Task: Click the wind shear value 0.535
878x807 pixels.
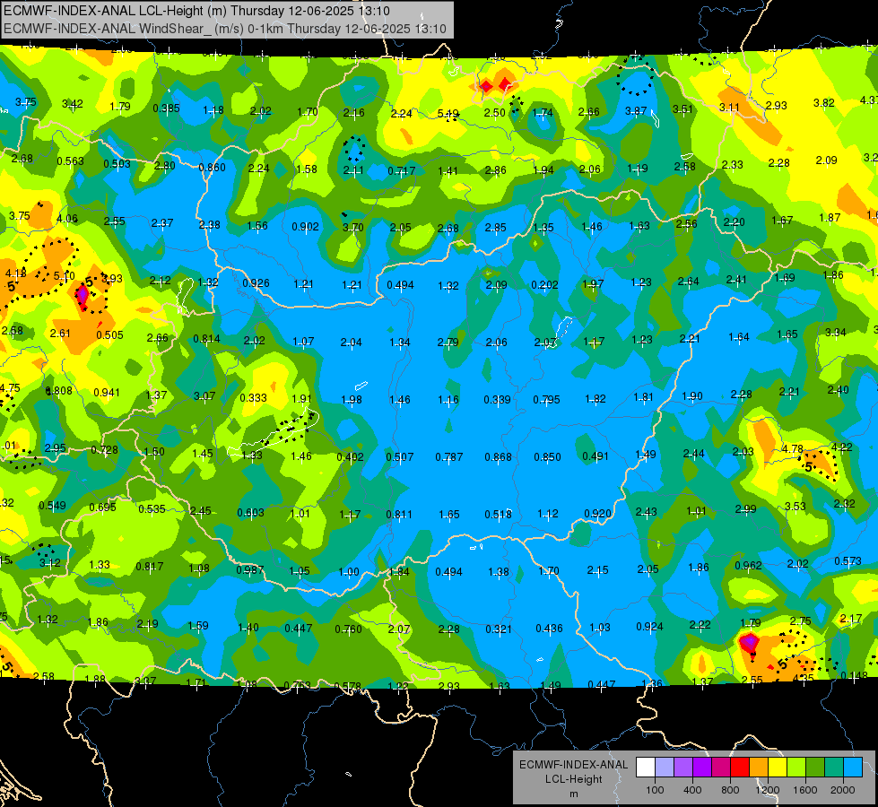Action: click(152, 508)
